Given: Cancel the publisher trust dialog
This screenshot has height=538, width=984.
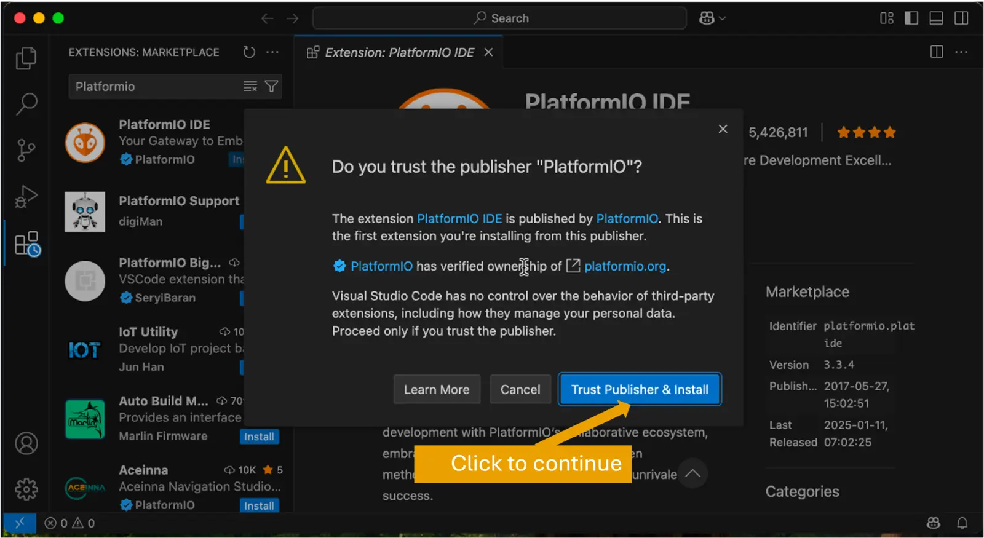Looking at the screenshot, I should (520, 389).
